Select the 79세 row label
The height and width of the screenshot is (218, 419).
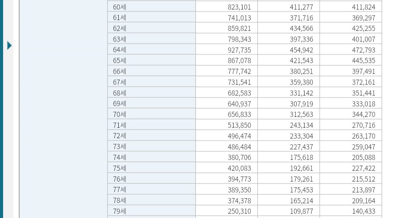[x=152, y=211]
